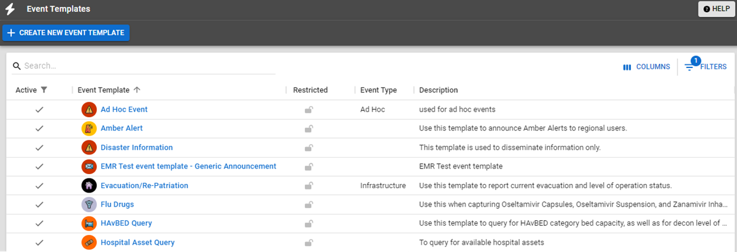Click the Disaster Information warning icon
Viewport: 737px width, 252px height.
89,148
